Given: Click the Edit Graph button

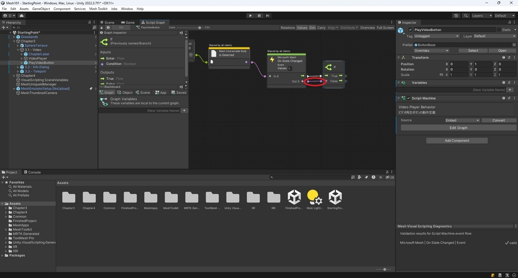Looking at the screenshot, I should click(458, 128).
